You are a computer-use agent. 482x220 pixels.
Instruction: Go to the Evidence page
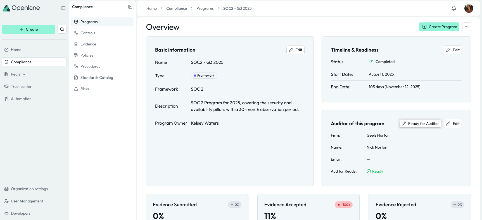(x=88, y=44)
